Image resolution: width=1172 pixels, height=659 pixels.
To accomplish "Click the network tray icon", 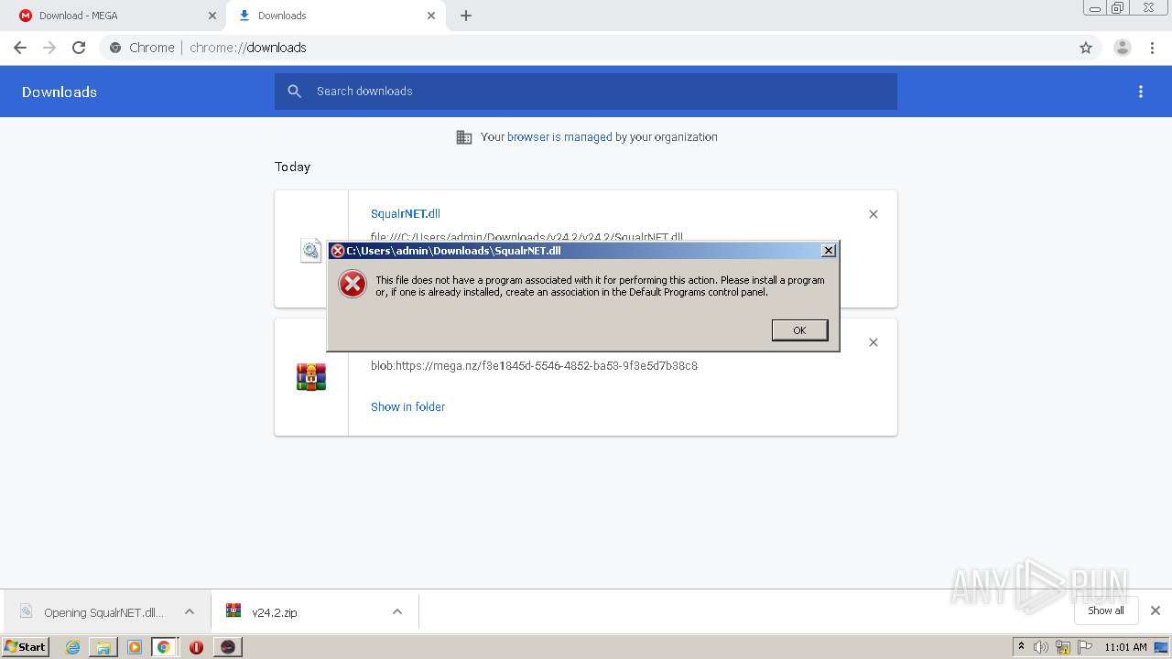I will point(1063,647).
